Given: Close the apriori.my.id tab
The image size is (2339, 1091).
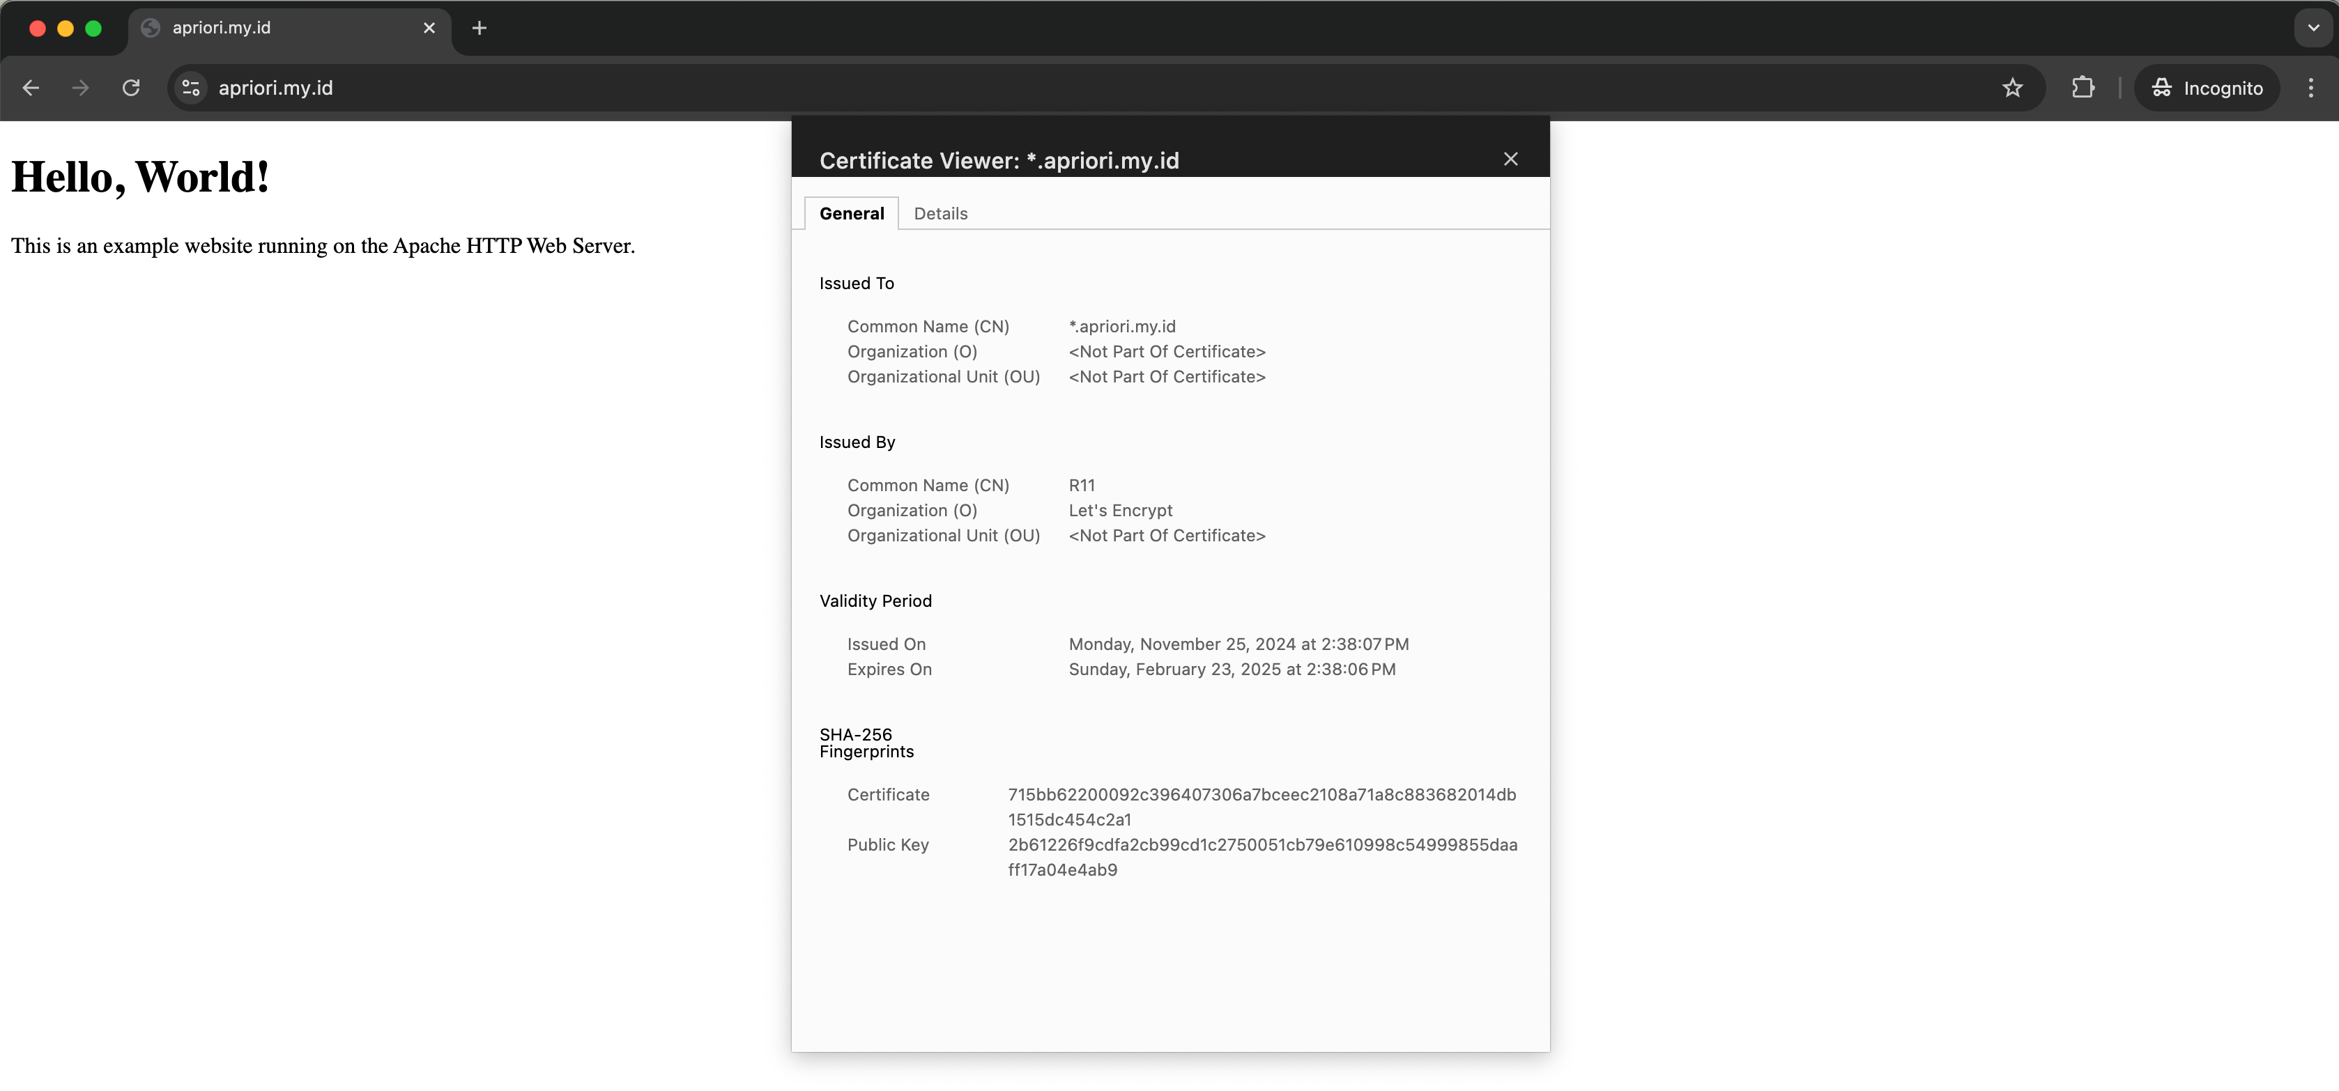Looking at the screenshot, I should point(429,28).
